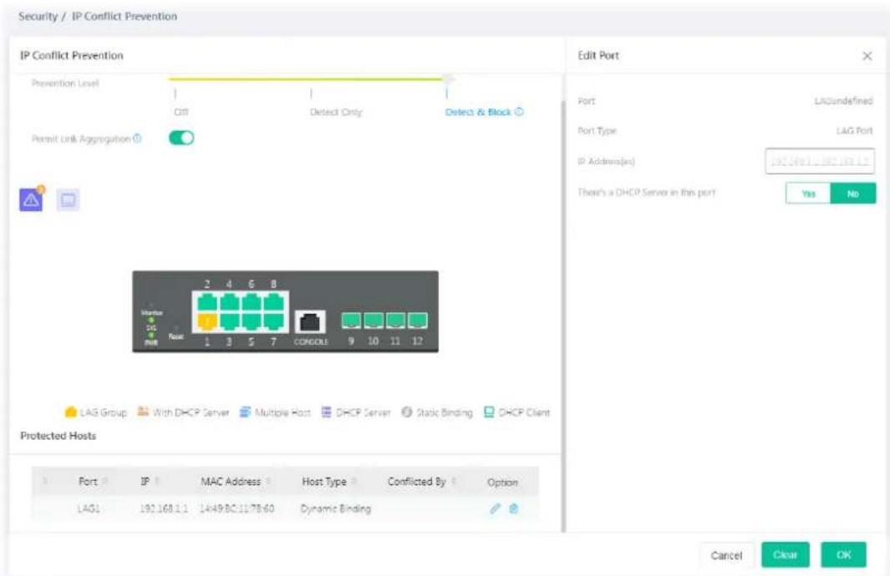Select switch port 2

point(207,302)
